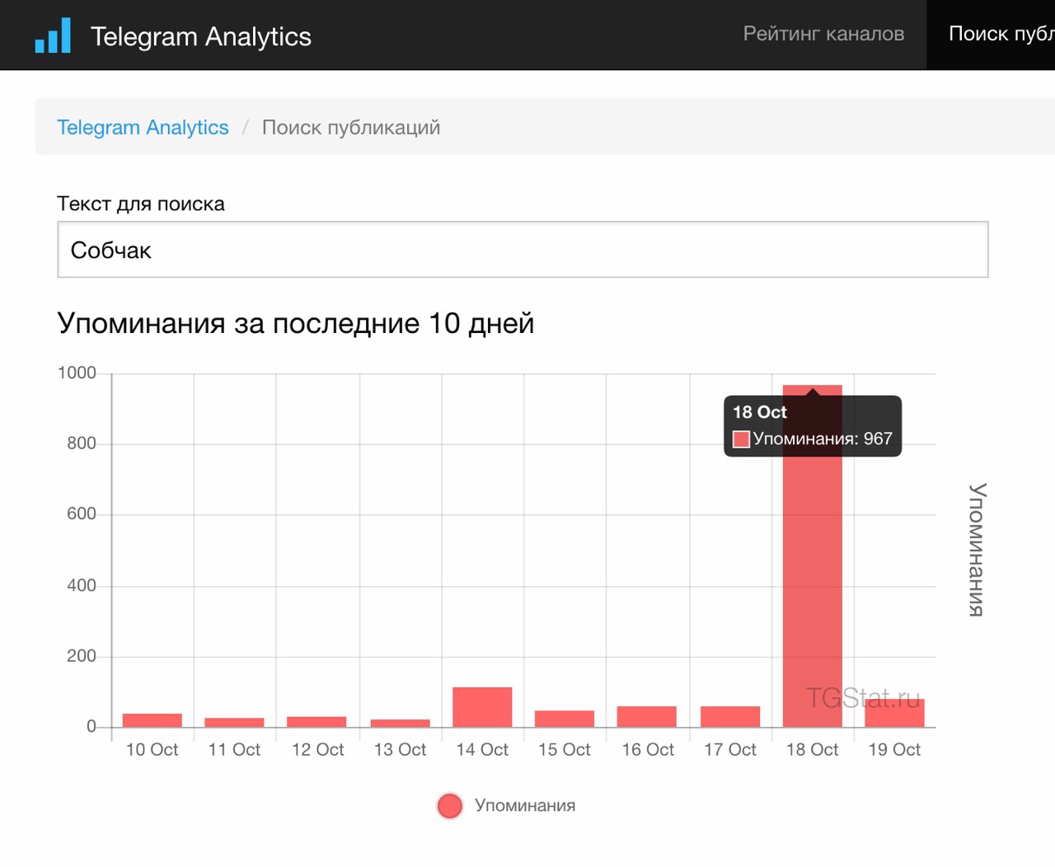The height and width of the screenshot is (867, 1055).
Task: Click the vertical Упоминания axis title
Action: point(977,550)
